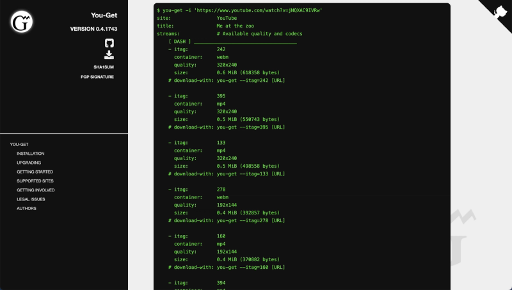Click the you-get -i command line
This screenshot has height=290, width=512.
point(239,10)
